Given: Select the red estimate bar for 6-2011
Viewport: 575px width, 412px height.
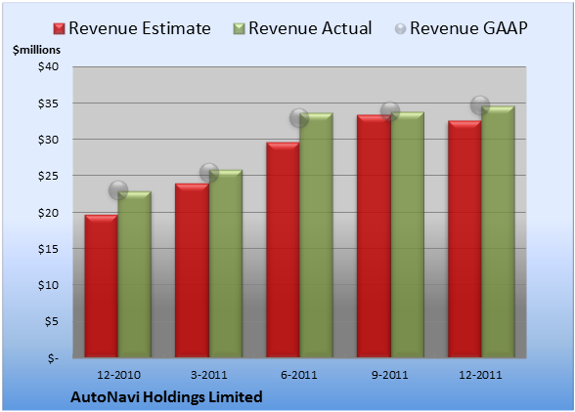Looking at the screenshot, I should [283, 250].
